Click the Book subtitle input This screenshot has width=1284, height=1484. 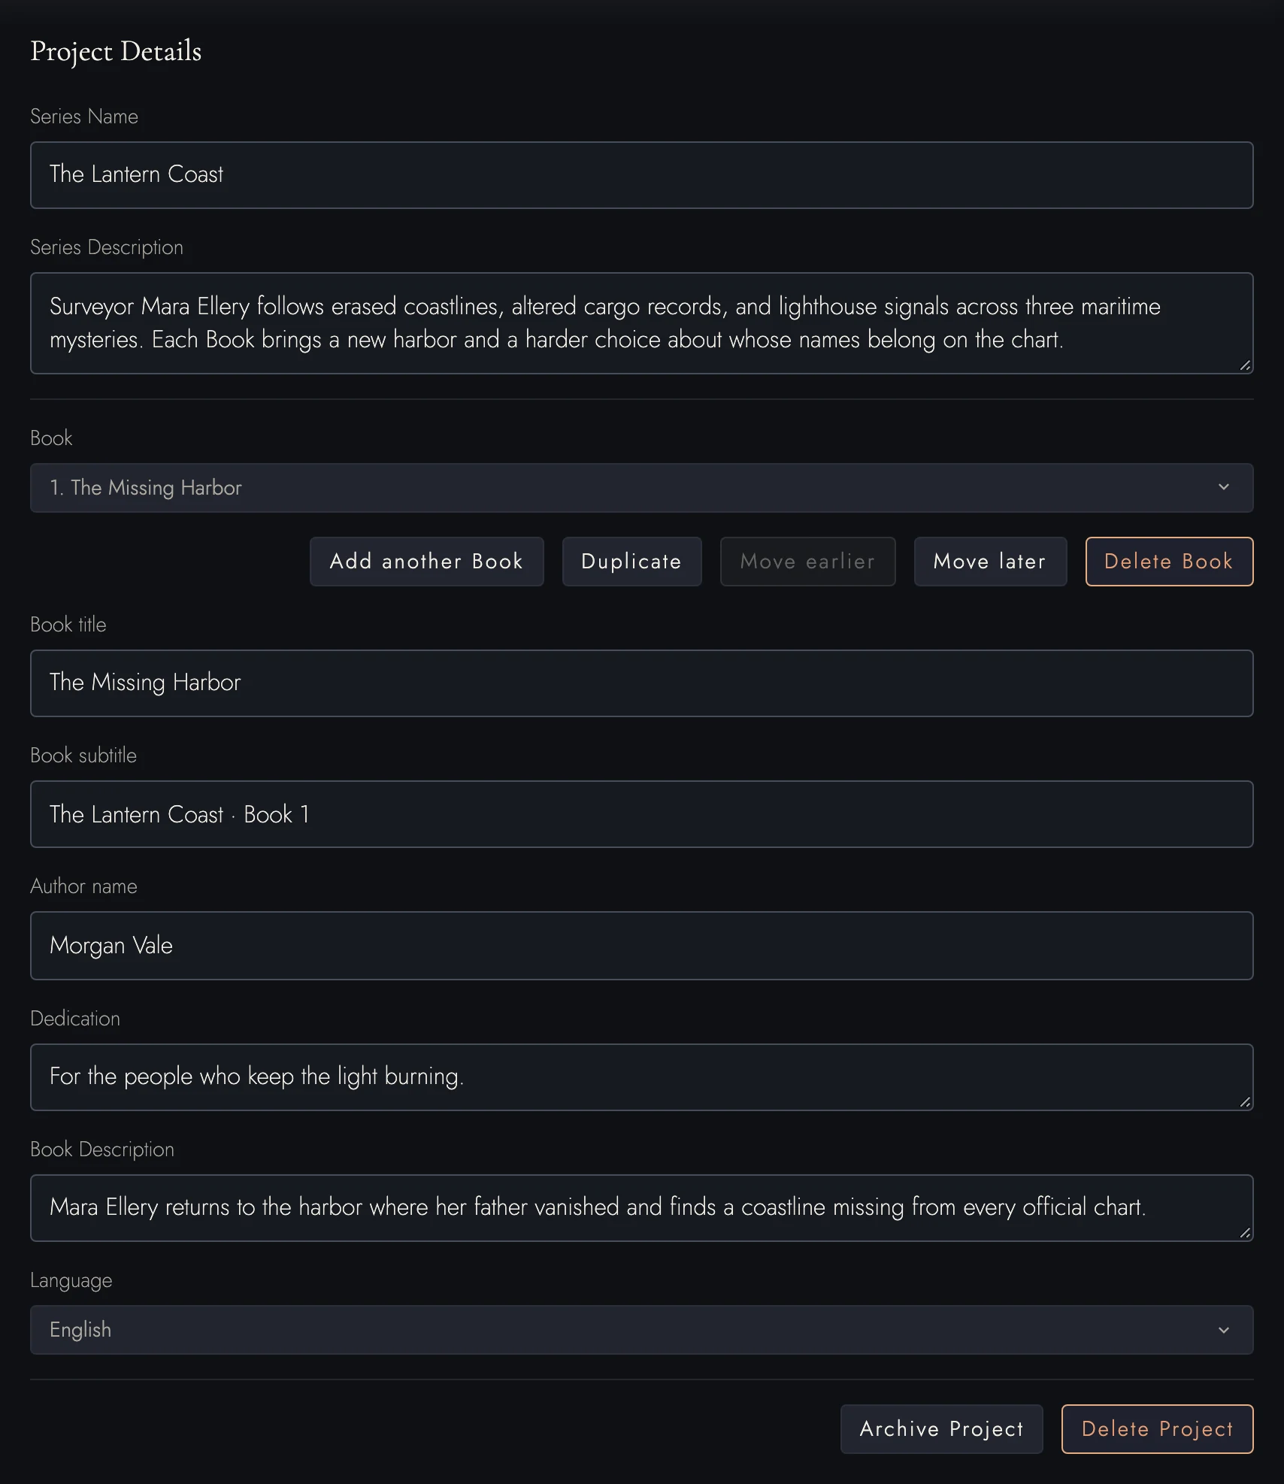[x=641, y=814]
